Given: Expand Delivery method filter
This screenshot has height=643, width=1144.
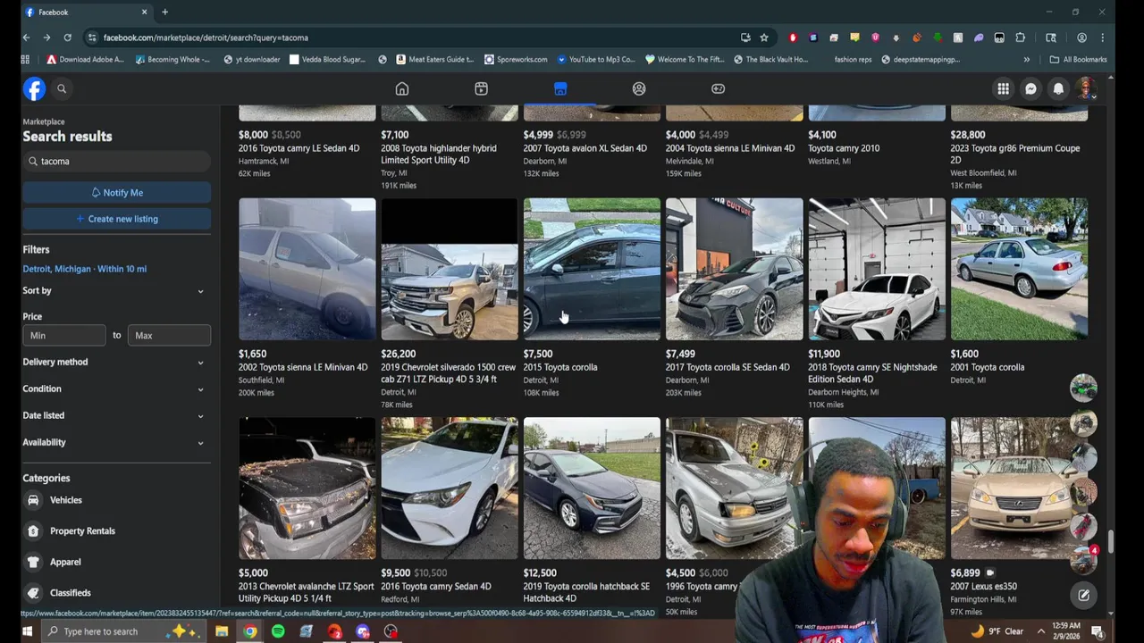Looking at the screenshot, I should tap(116, 362).
